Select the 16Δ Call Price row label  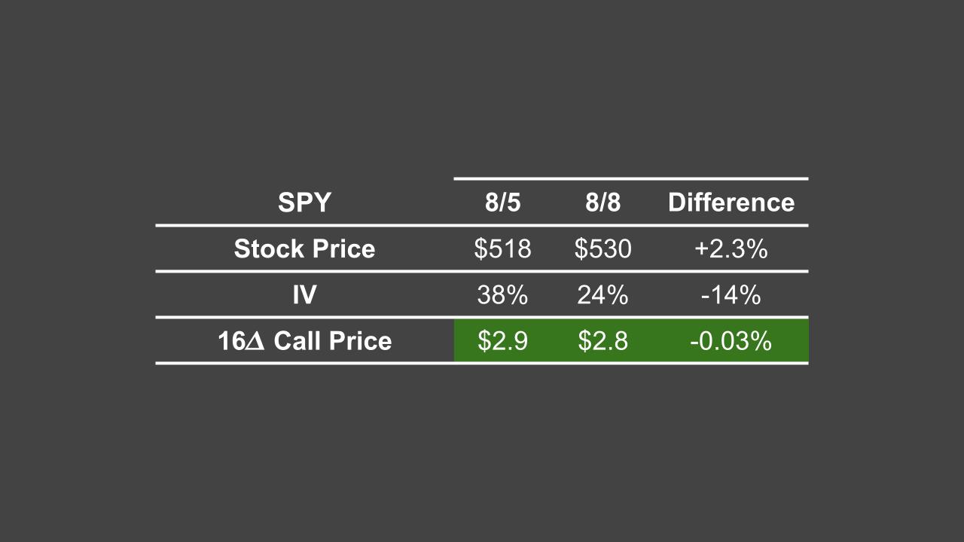click(x=304, y=341)
